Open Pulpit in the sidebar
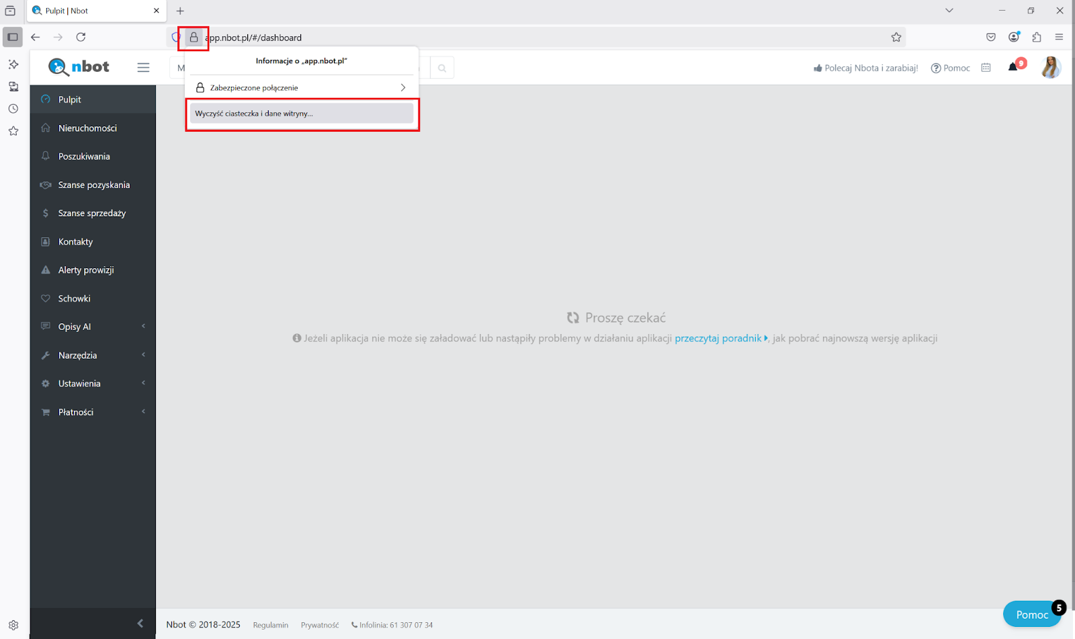The width and height of the screenshot is (1075, 639). coord(93,99)
